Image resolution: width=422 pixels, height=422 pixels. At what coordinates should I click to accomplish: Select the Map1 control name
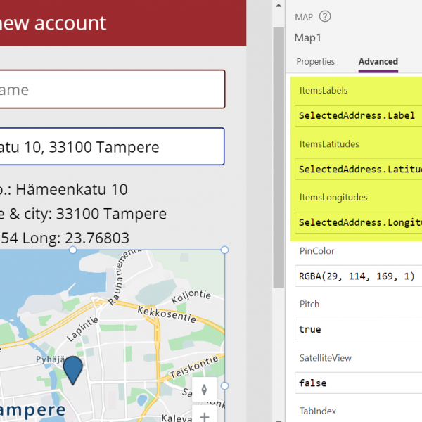[x=307, y=38]
